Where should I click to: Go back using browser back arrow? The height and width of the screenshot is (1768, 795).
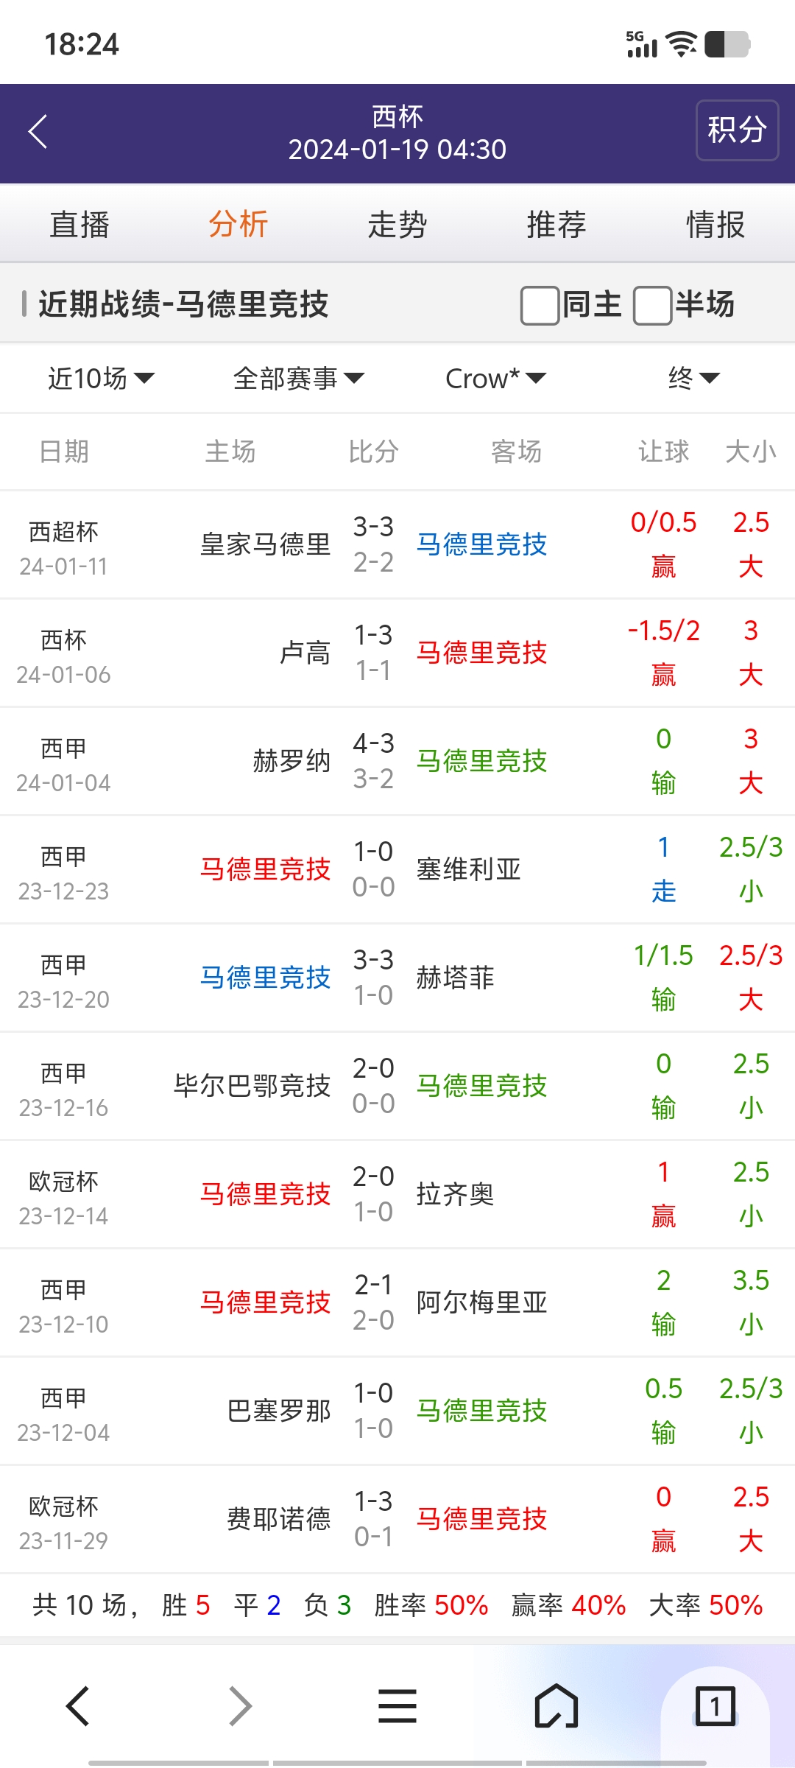click(78, 1706)
